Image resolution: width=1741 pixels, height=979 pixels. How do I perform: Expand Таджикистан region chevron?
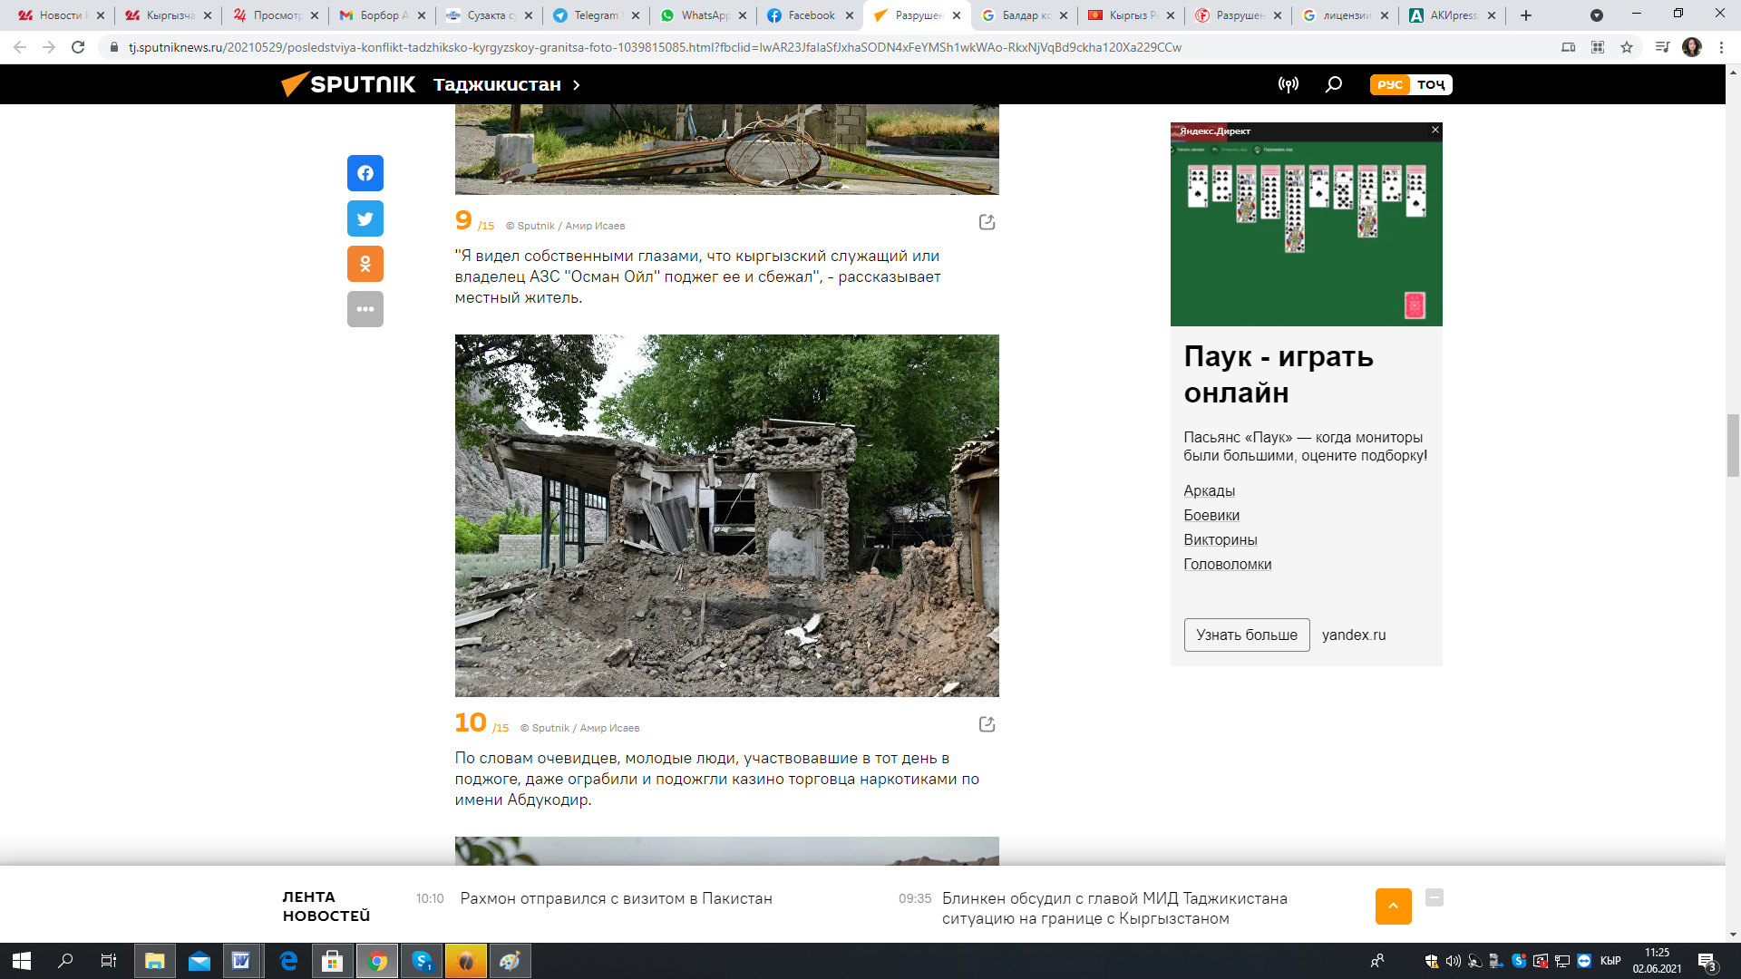(576, 84)
